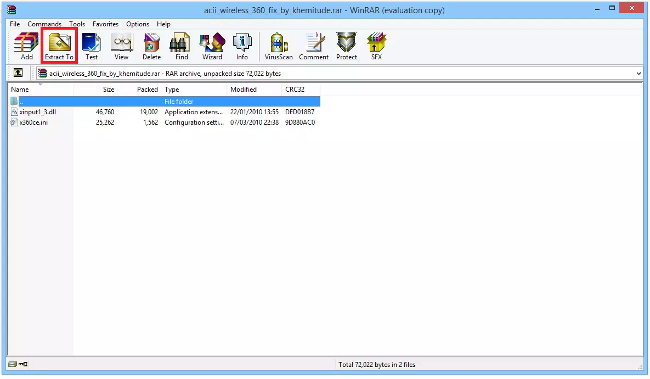Show archive Info
650x379 pixels.
(x=242, y=46)
